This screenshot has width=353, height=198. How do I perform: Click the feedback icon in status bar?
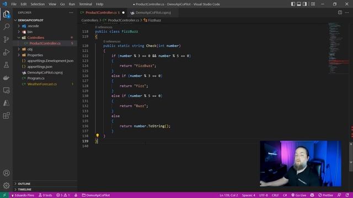pos(339,195)
